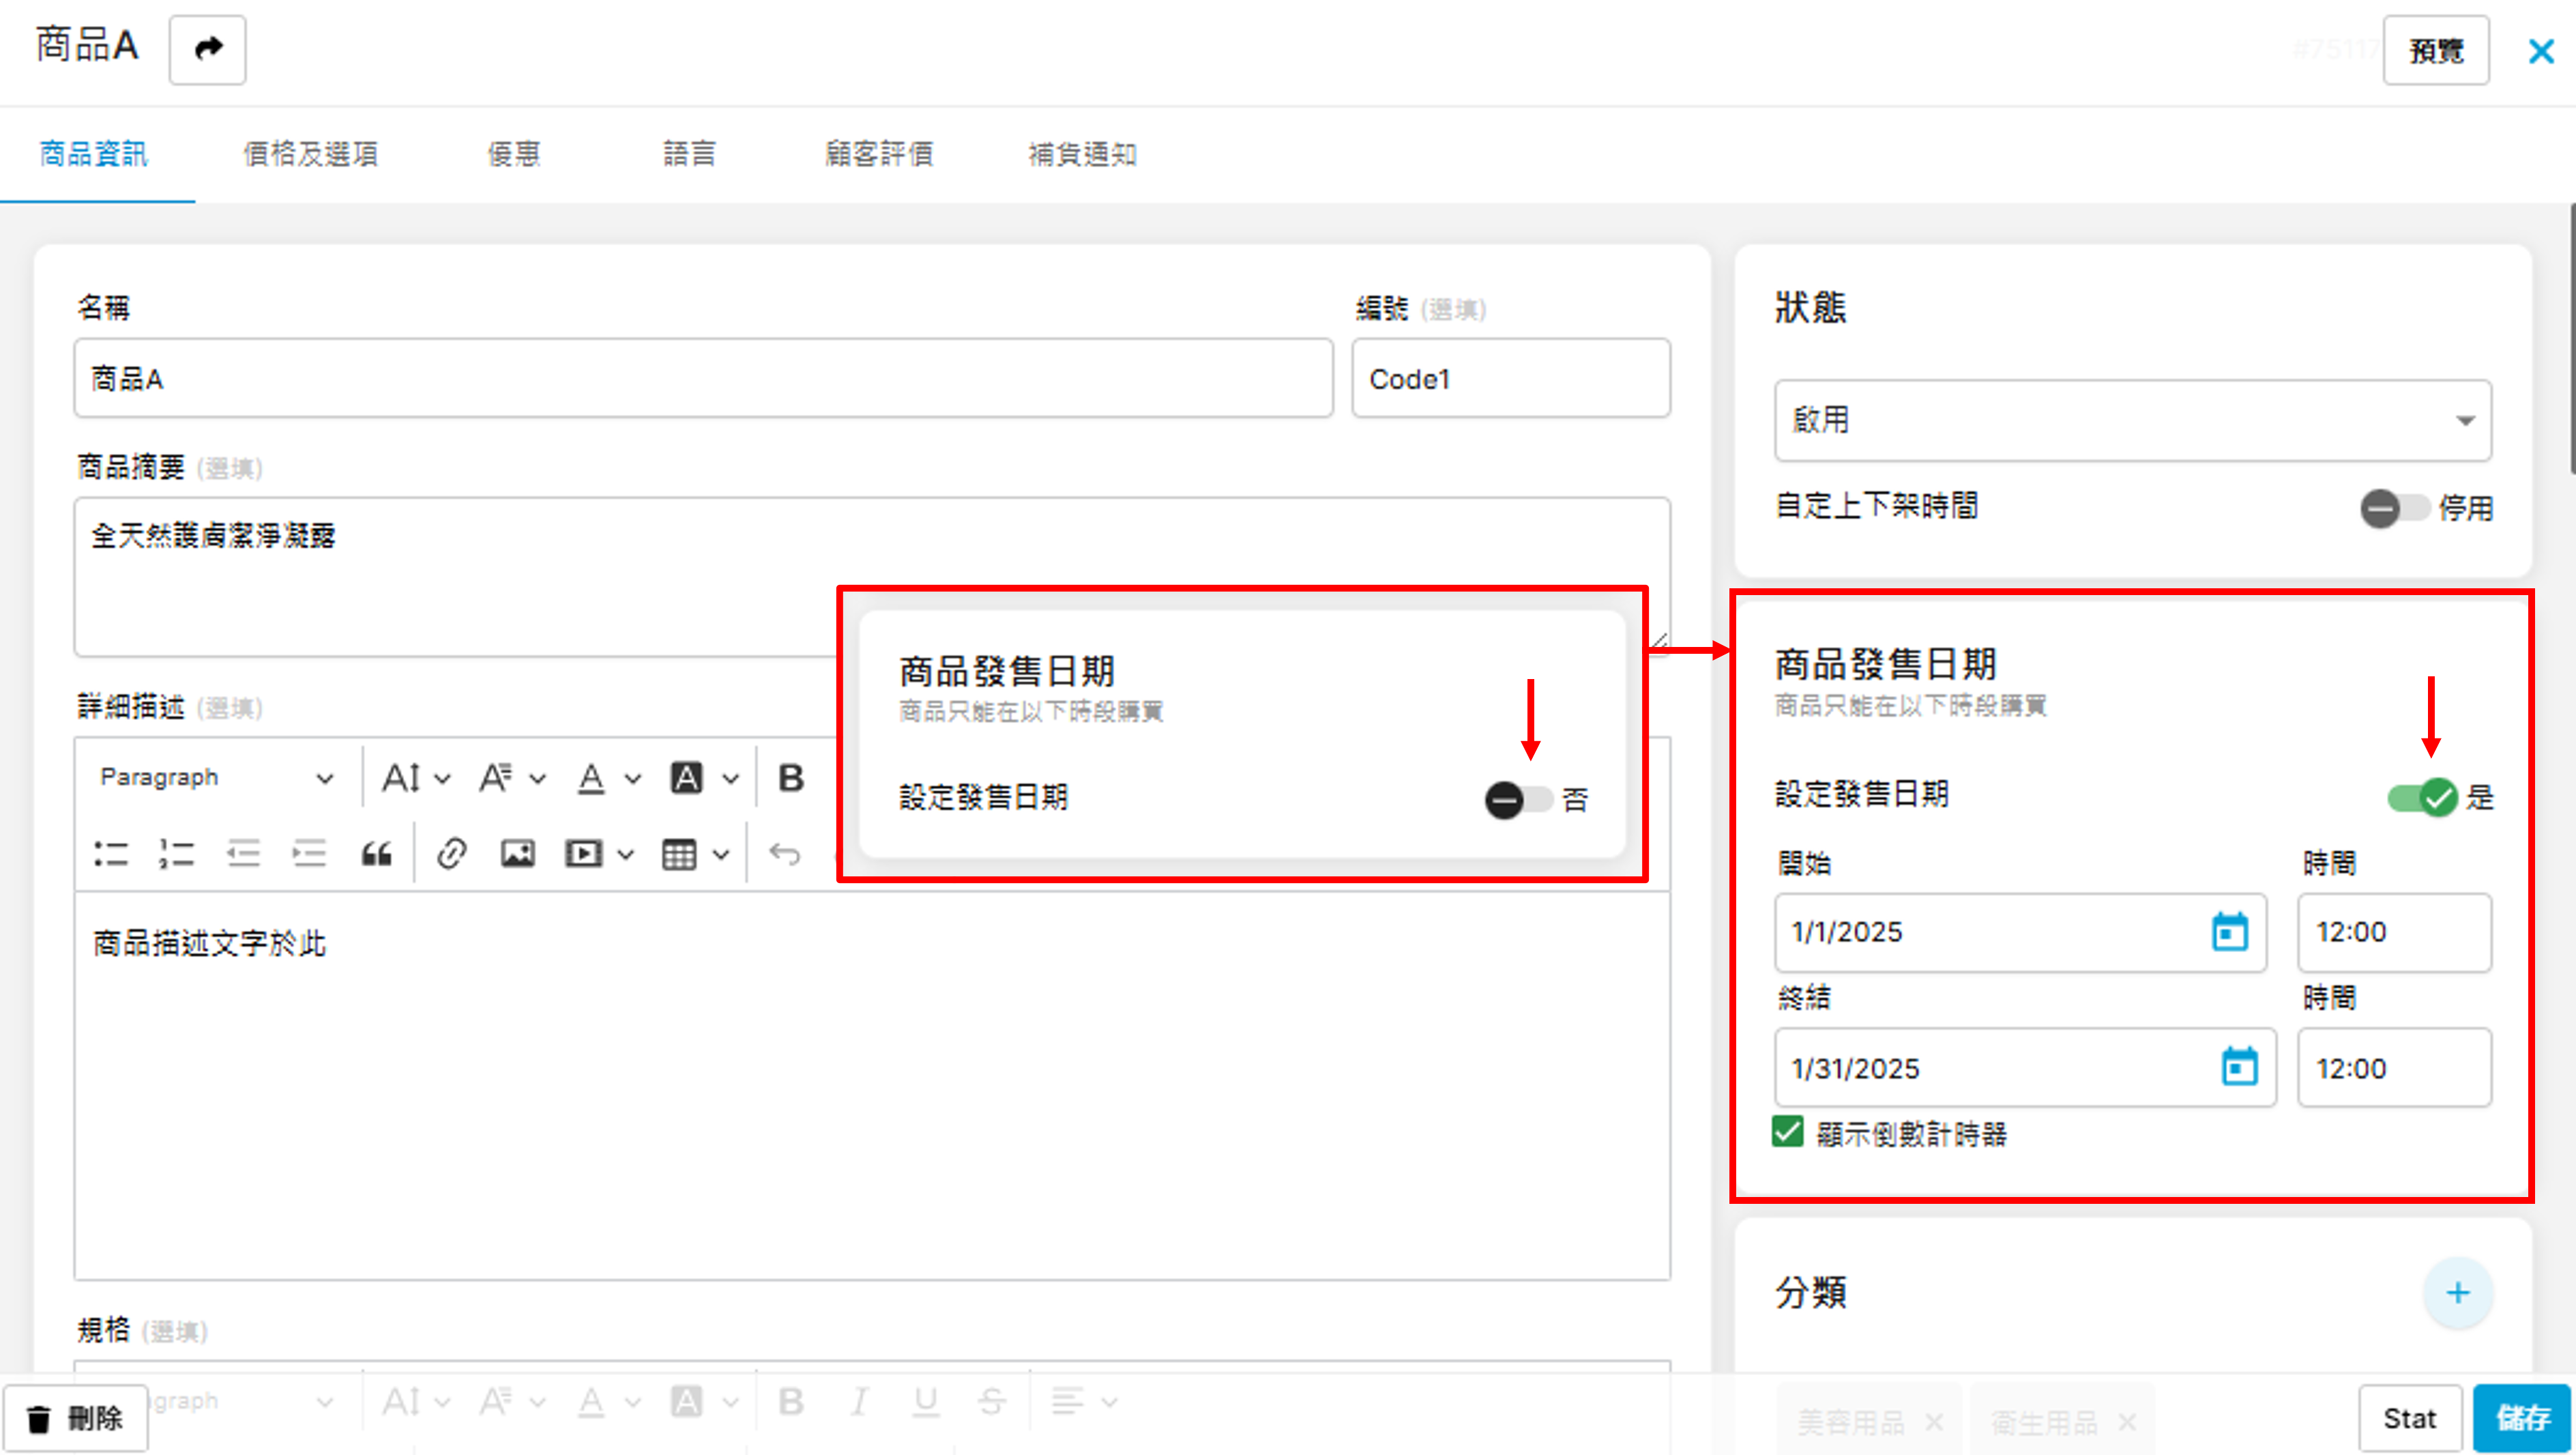The width and height of the screenshot is (2576, 1455).
Task: Click the 預覽 button
Action: (x=2435, y=50)
